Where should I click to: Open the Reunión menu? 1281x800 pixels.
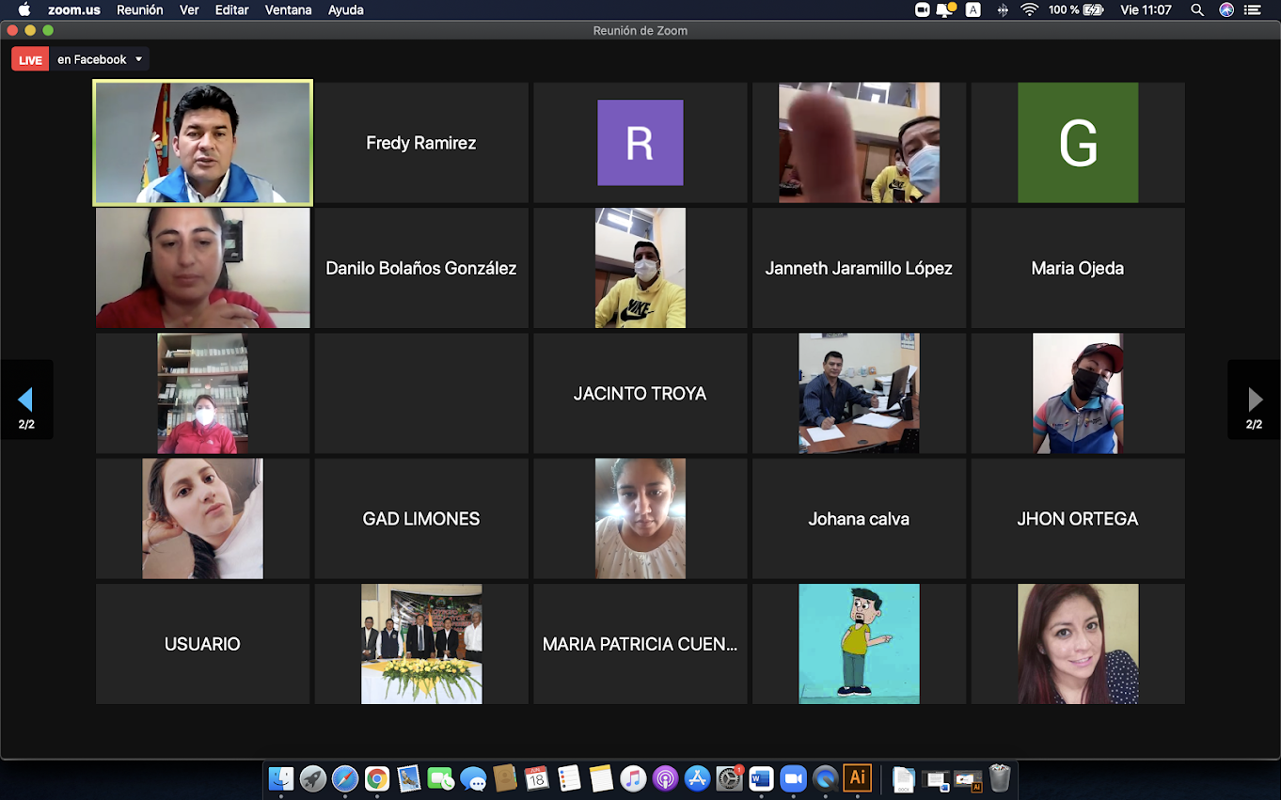pos(139,9)
